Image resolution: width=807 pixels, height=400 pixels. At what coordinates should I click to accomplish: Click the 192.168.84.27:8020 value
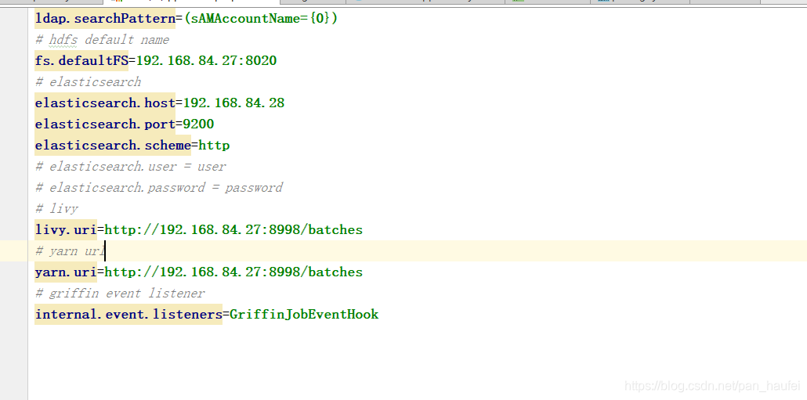(206, 61)
